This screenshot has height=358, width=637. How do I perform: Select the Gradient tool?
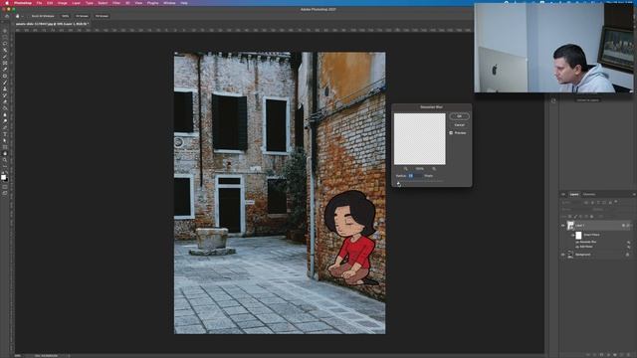(x=5, y=108)
